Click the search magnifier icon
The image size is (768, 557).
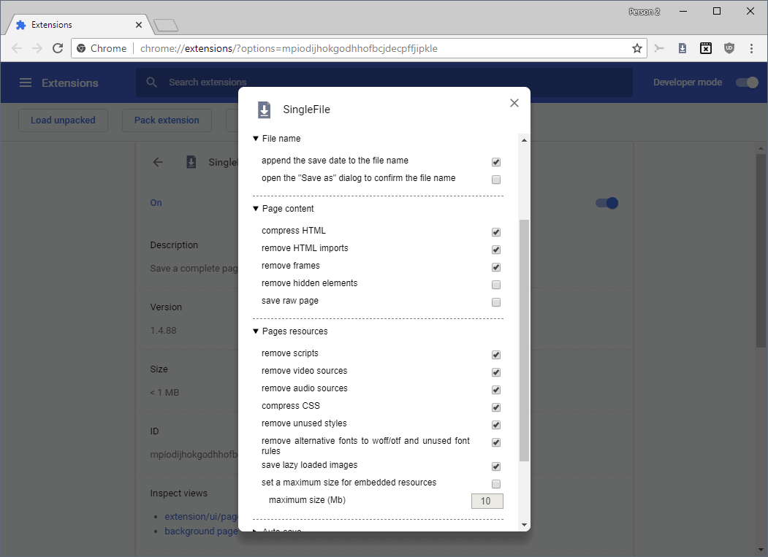point(152,82)
